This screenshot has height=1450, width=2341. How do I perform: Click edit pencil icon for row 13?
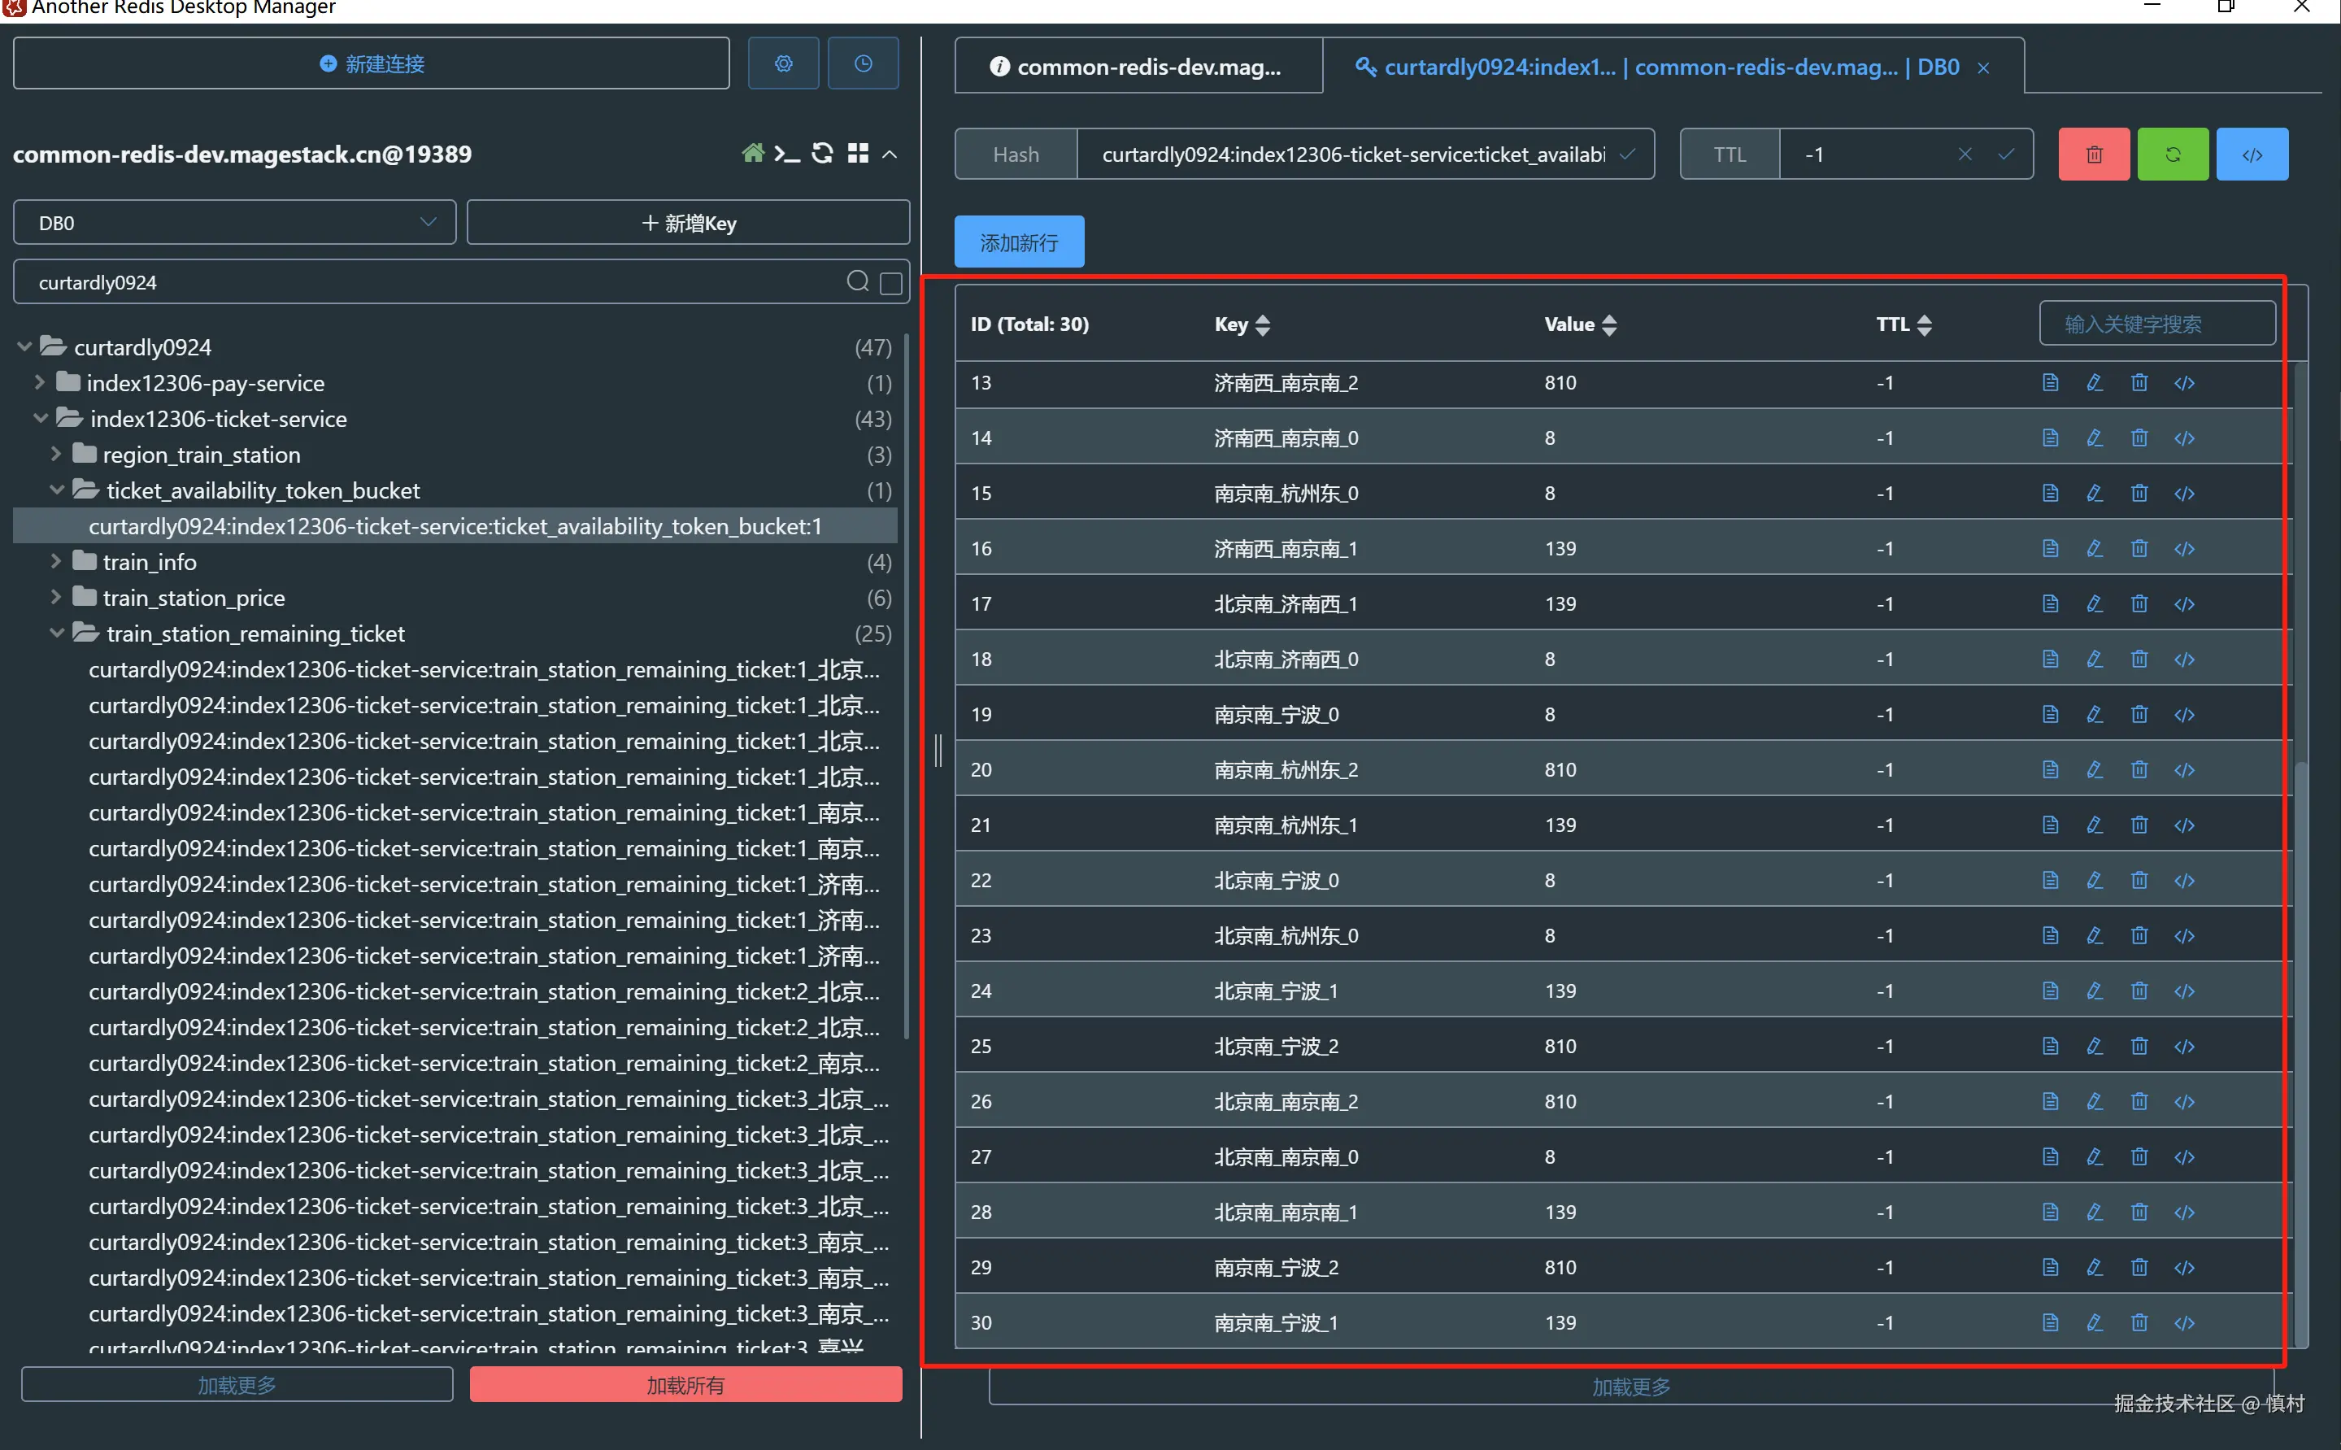[2095, 383]
